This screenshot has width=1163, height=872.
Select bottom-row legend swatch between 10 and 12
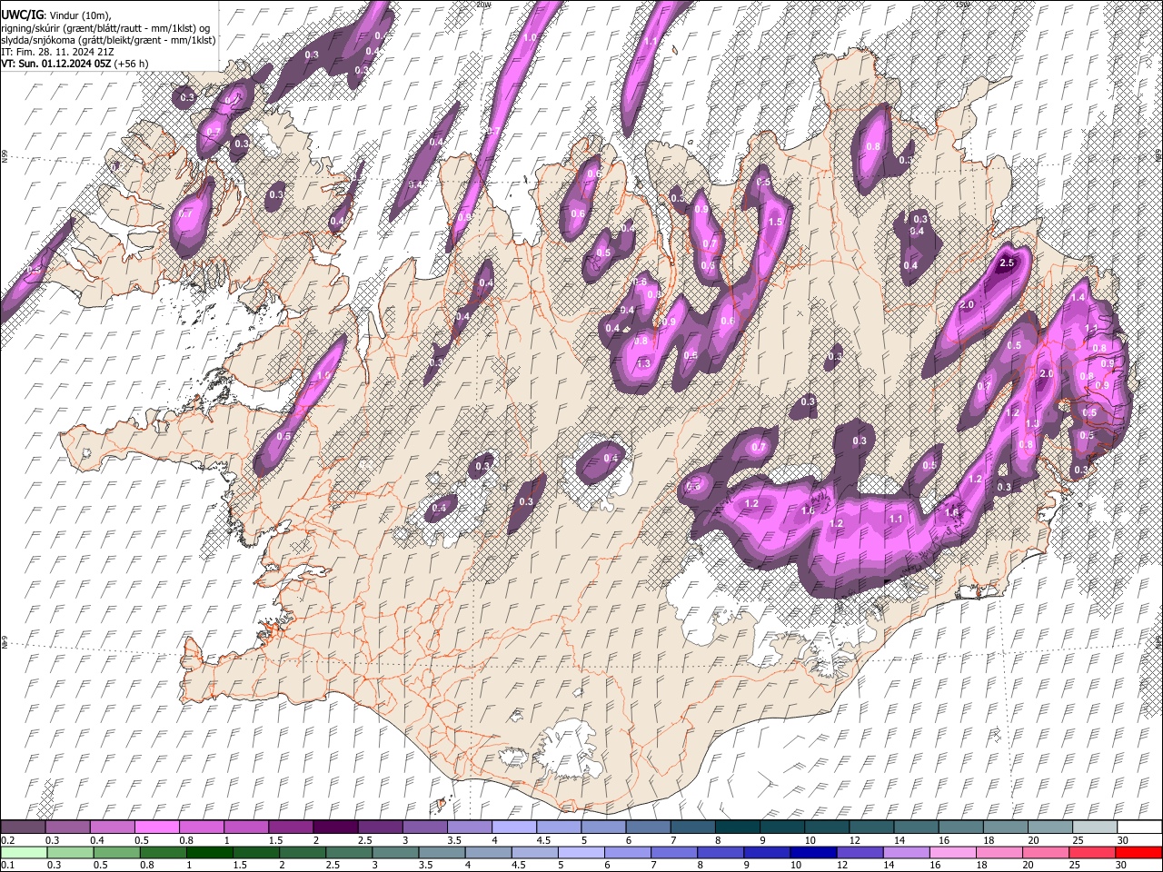813,852
